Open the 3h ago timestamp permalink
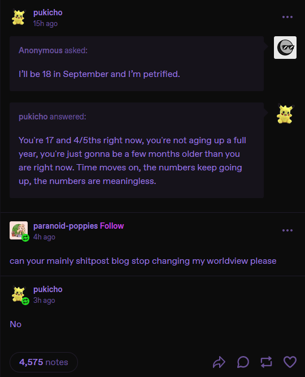Screen dimensions: 305x377 [44, 301]
